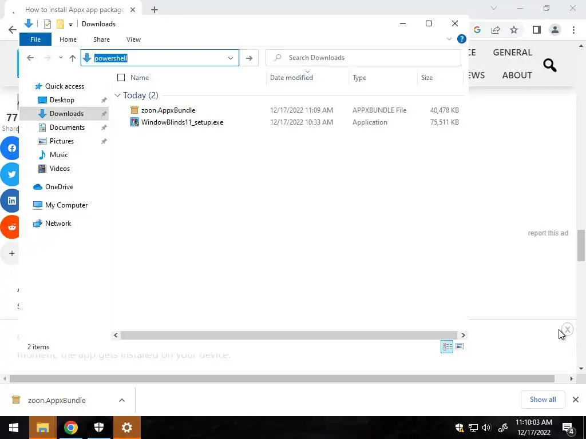Viewport: 586px width, 439px height.
Task: Click the Search Downloads field
Action: (x=363, y=58)
